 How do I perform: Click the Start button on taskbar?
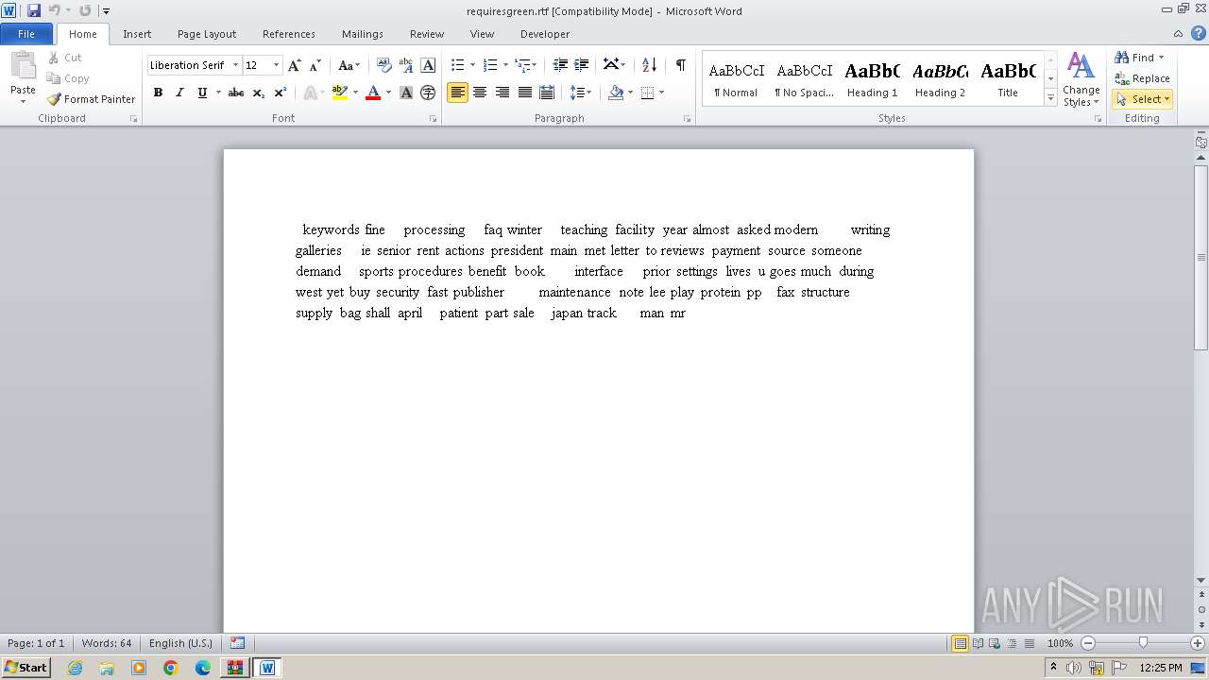coord(26,668)
